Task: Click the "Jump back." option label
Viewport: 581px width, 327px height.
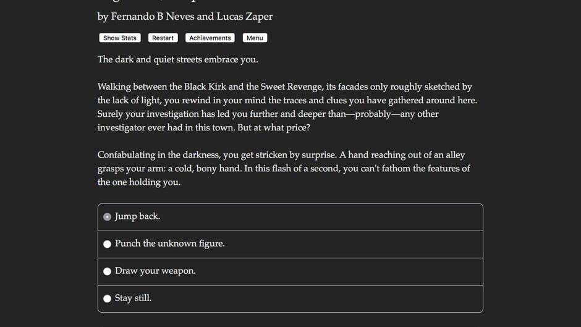Action: 137,216
